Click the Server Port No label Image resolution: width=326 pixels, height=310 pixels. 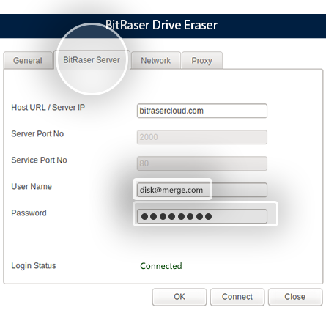click(37, 134)
